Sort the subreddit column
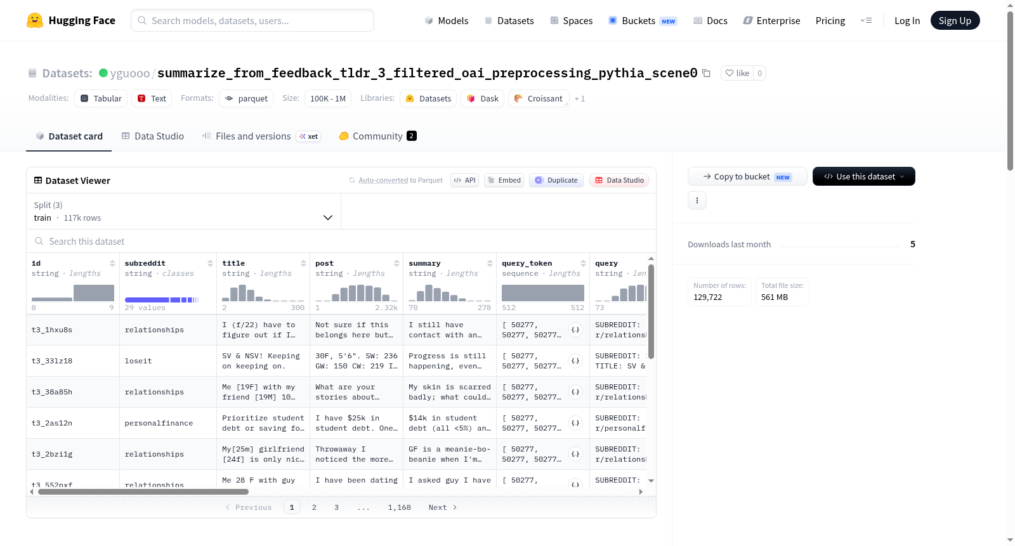 tap(210, 263)
